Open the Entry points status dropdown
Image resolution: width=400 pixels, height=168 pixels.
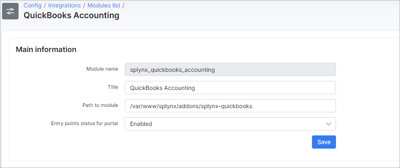tap(230, 124)
